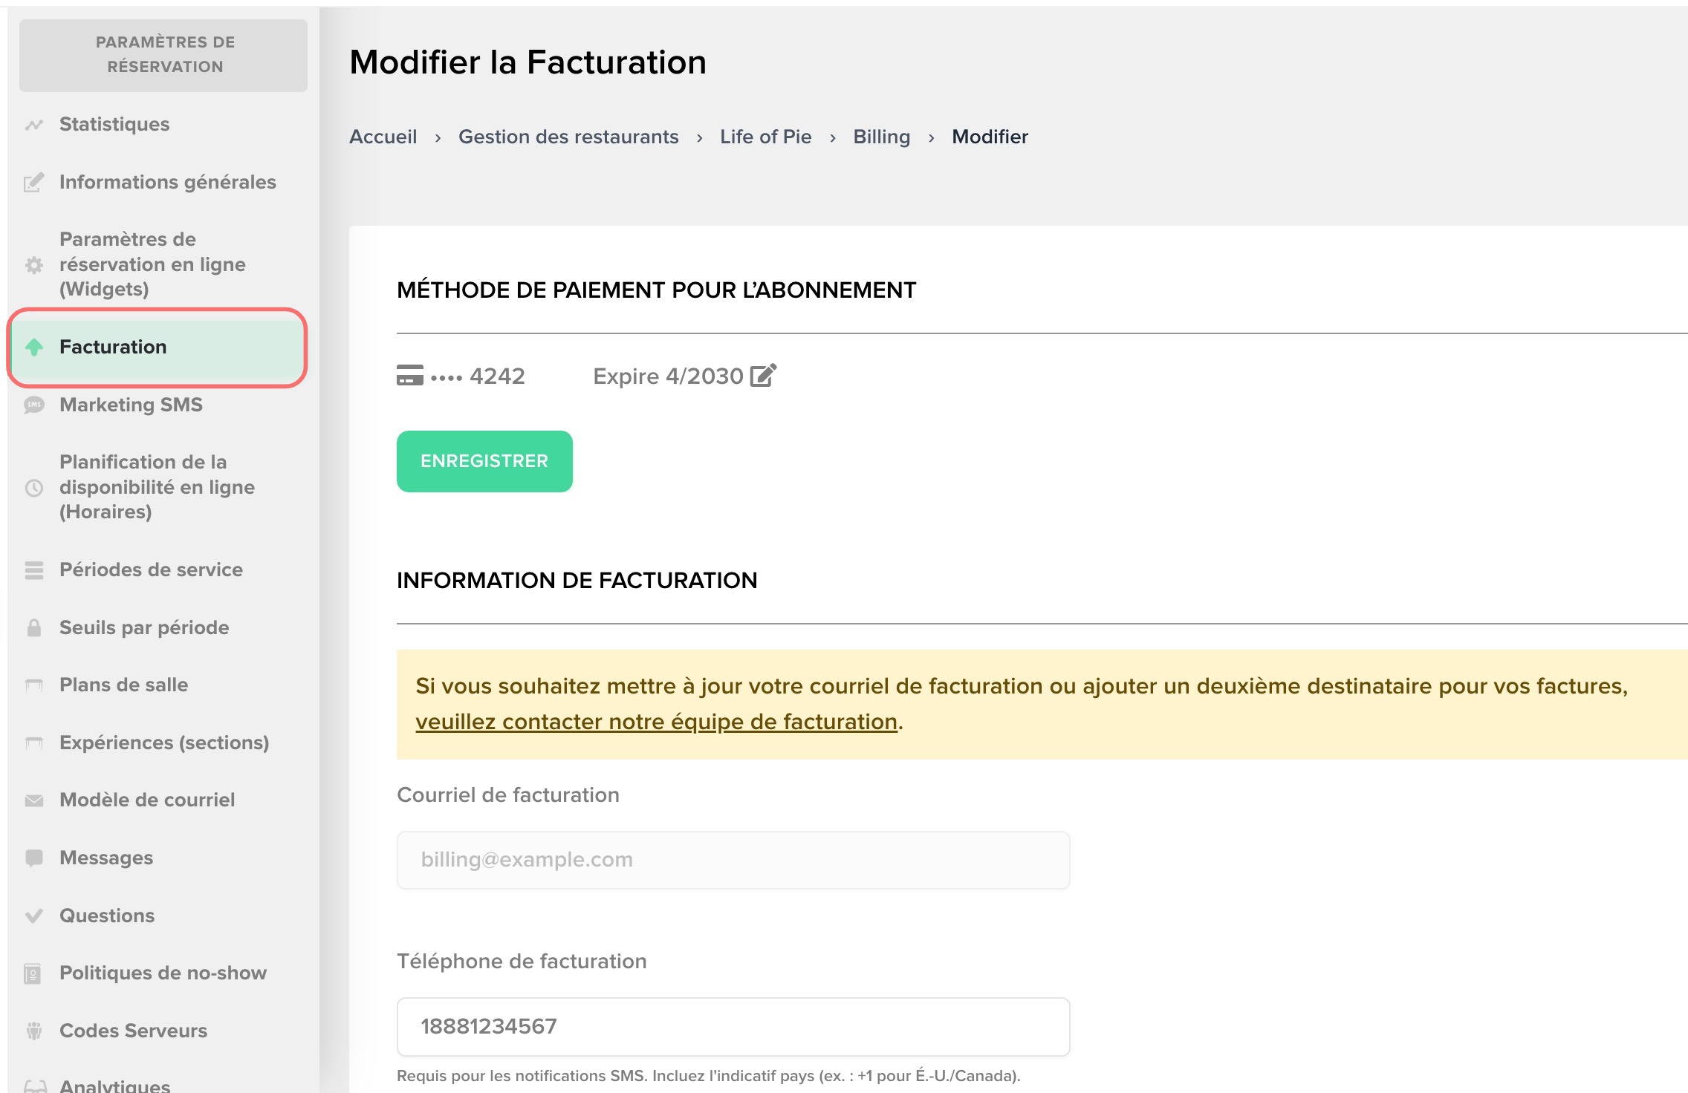1688x1093 pixels.
Task: Click the clock icon for Horaires
Action: [x=34, y=488]
